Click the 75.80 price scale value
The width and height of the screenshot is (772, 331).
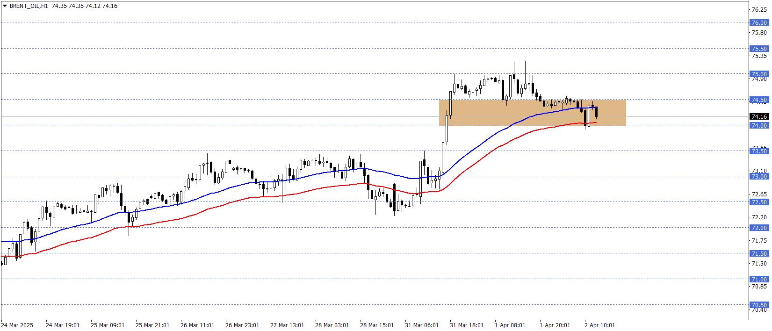[759, 32]
